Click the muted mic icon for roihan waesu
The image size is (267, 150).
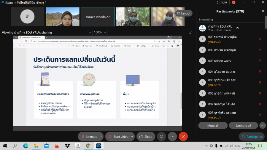click(x=260, y=60)
